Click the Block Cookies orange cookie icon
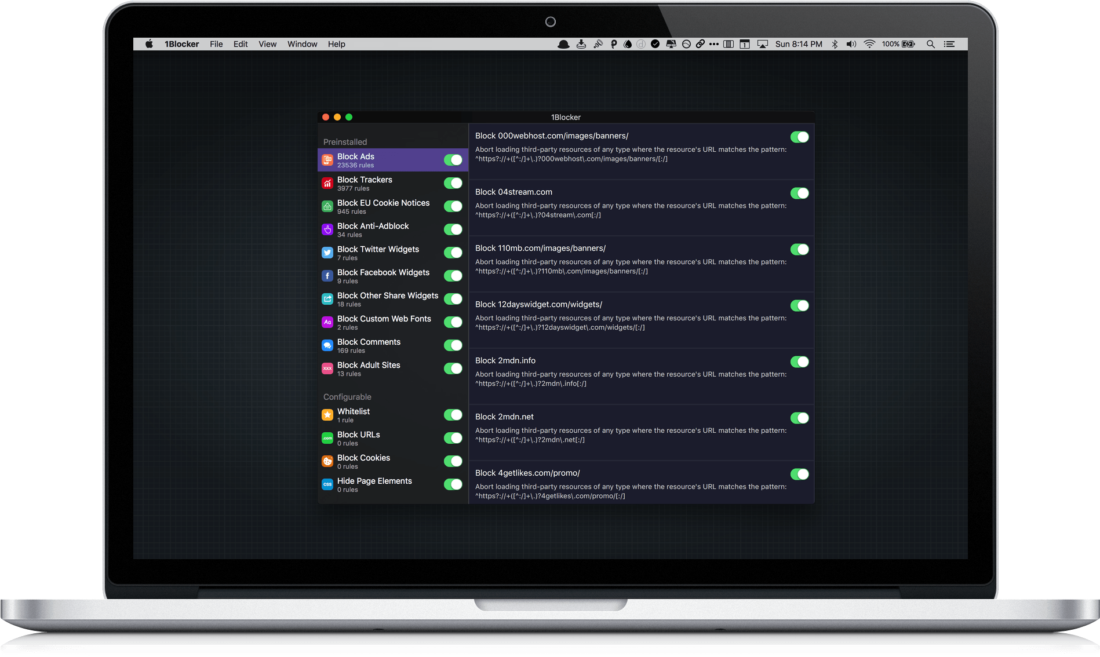This screenshot has height=657, width=1100. [x=327, y=461]
